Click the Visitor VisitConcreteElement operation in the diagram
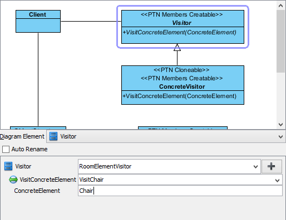 pyautogui.click(x=179, y=32)
